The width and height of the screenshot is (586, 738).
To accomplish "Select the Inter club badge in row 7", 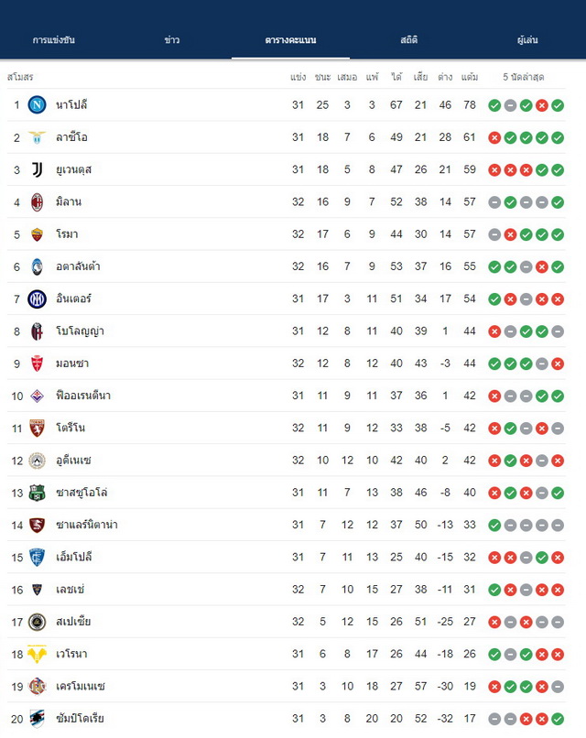I will point(37,298).
